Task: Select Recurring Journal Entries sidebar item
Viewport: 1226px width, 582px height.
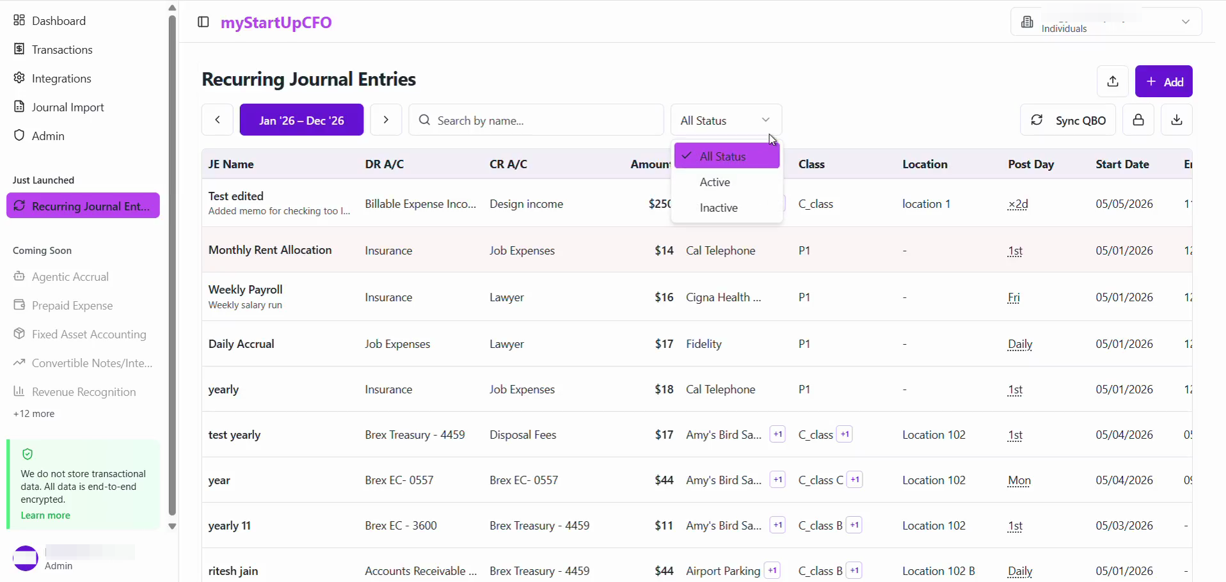Action: point(83,206)
